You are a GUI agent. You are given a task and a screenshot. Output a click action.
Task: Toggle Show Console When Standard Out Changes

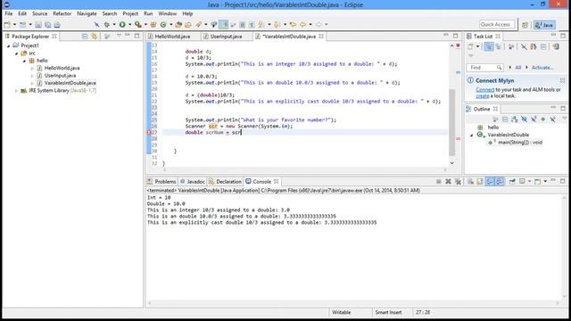[490, 181]
